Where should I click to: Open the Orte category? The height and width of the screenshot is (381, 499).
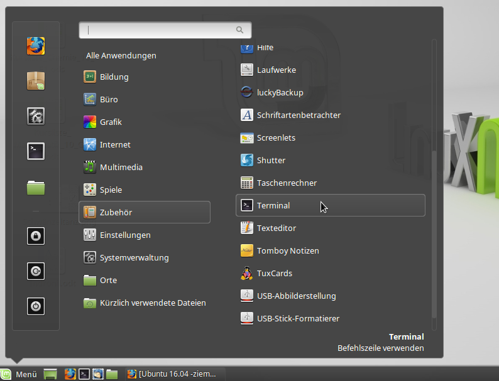(145, 281)
